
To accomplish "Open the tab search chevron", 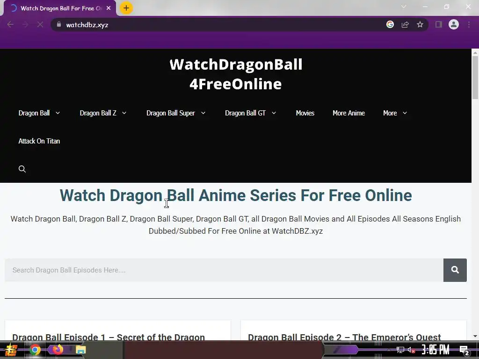I will click(404, 7).
